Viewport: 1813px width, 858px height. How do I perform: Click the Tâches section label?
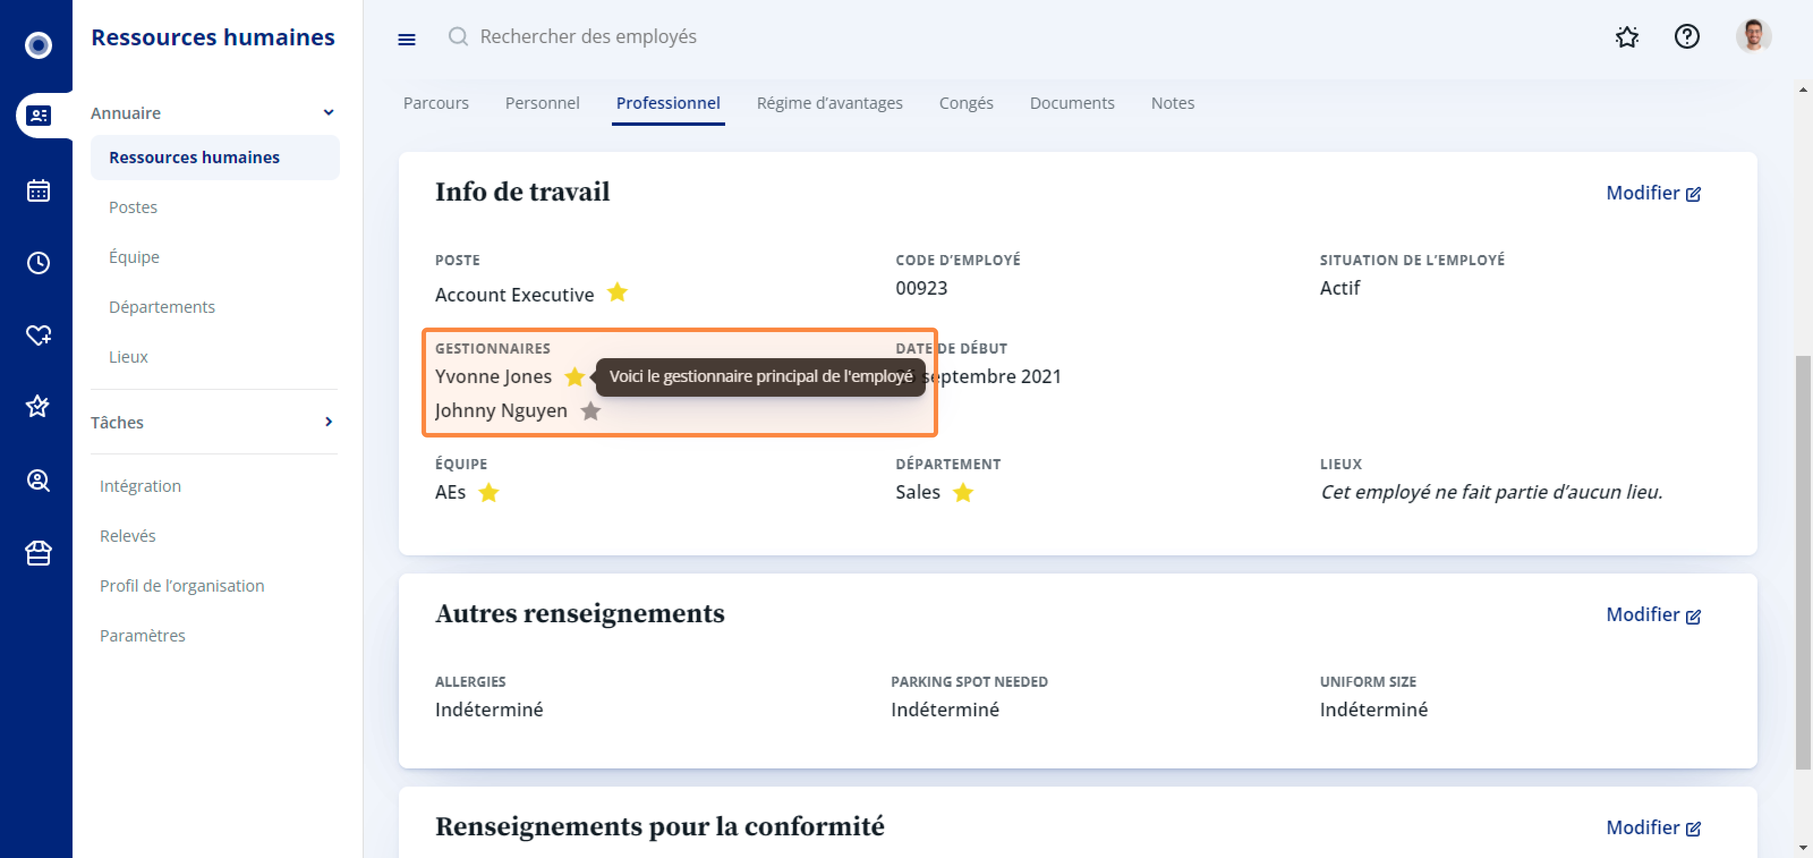click(x=117, y=422)
